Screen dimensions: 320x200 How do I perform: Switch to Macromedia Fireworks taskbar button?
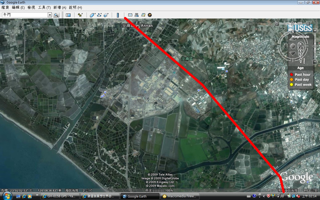[x=180, y=196]
